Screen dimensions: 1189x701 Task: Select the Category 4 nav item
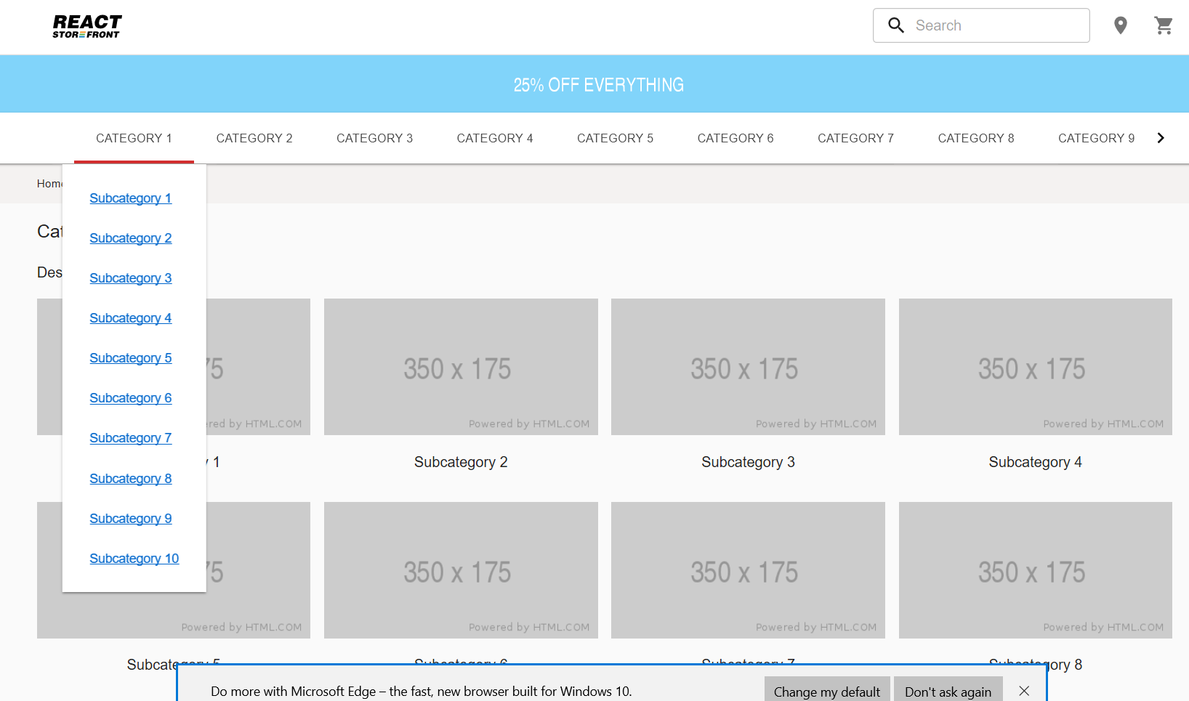pos(495,138)
